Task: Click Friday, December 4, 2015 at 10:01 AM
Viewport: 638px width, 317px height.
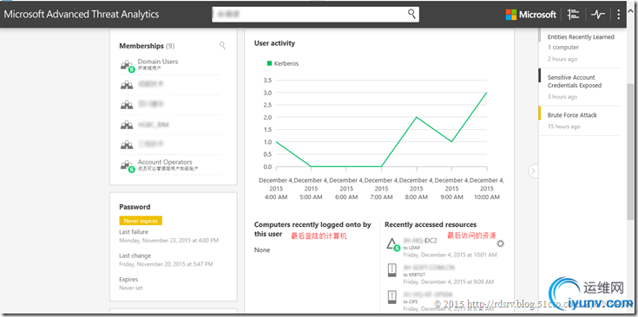Action: click(450, 255)
